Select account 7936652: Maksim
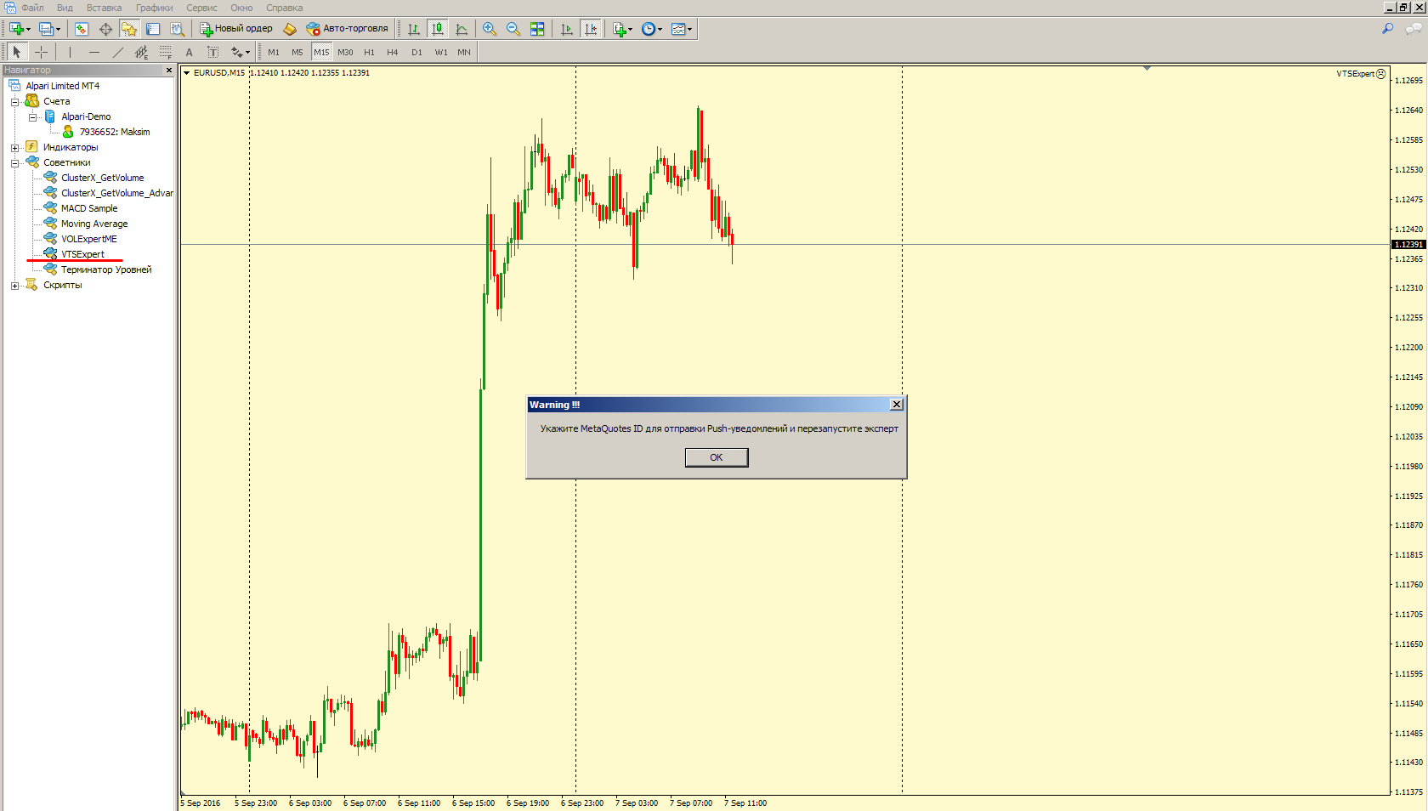The height and width of the screenshot is (811, 1428). click(x=115, y=132)
